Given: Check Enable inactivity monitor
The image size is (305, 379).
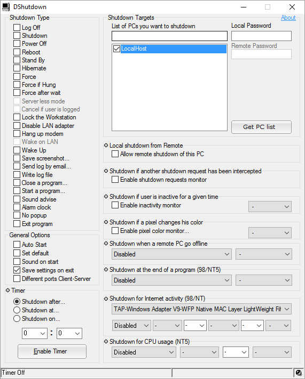Looking at the screenshot, I should [115, 205].
